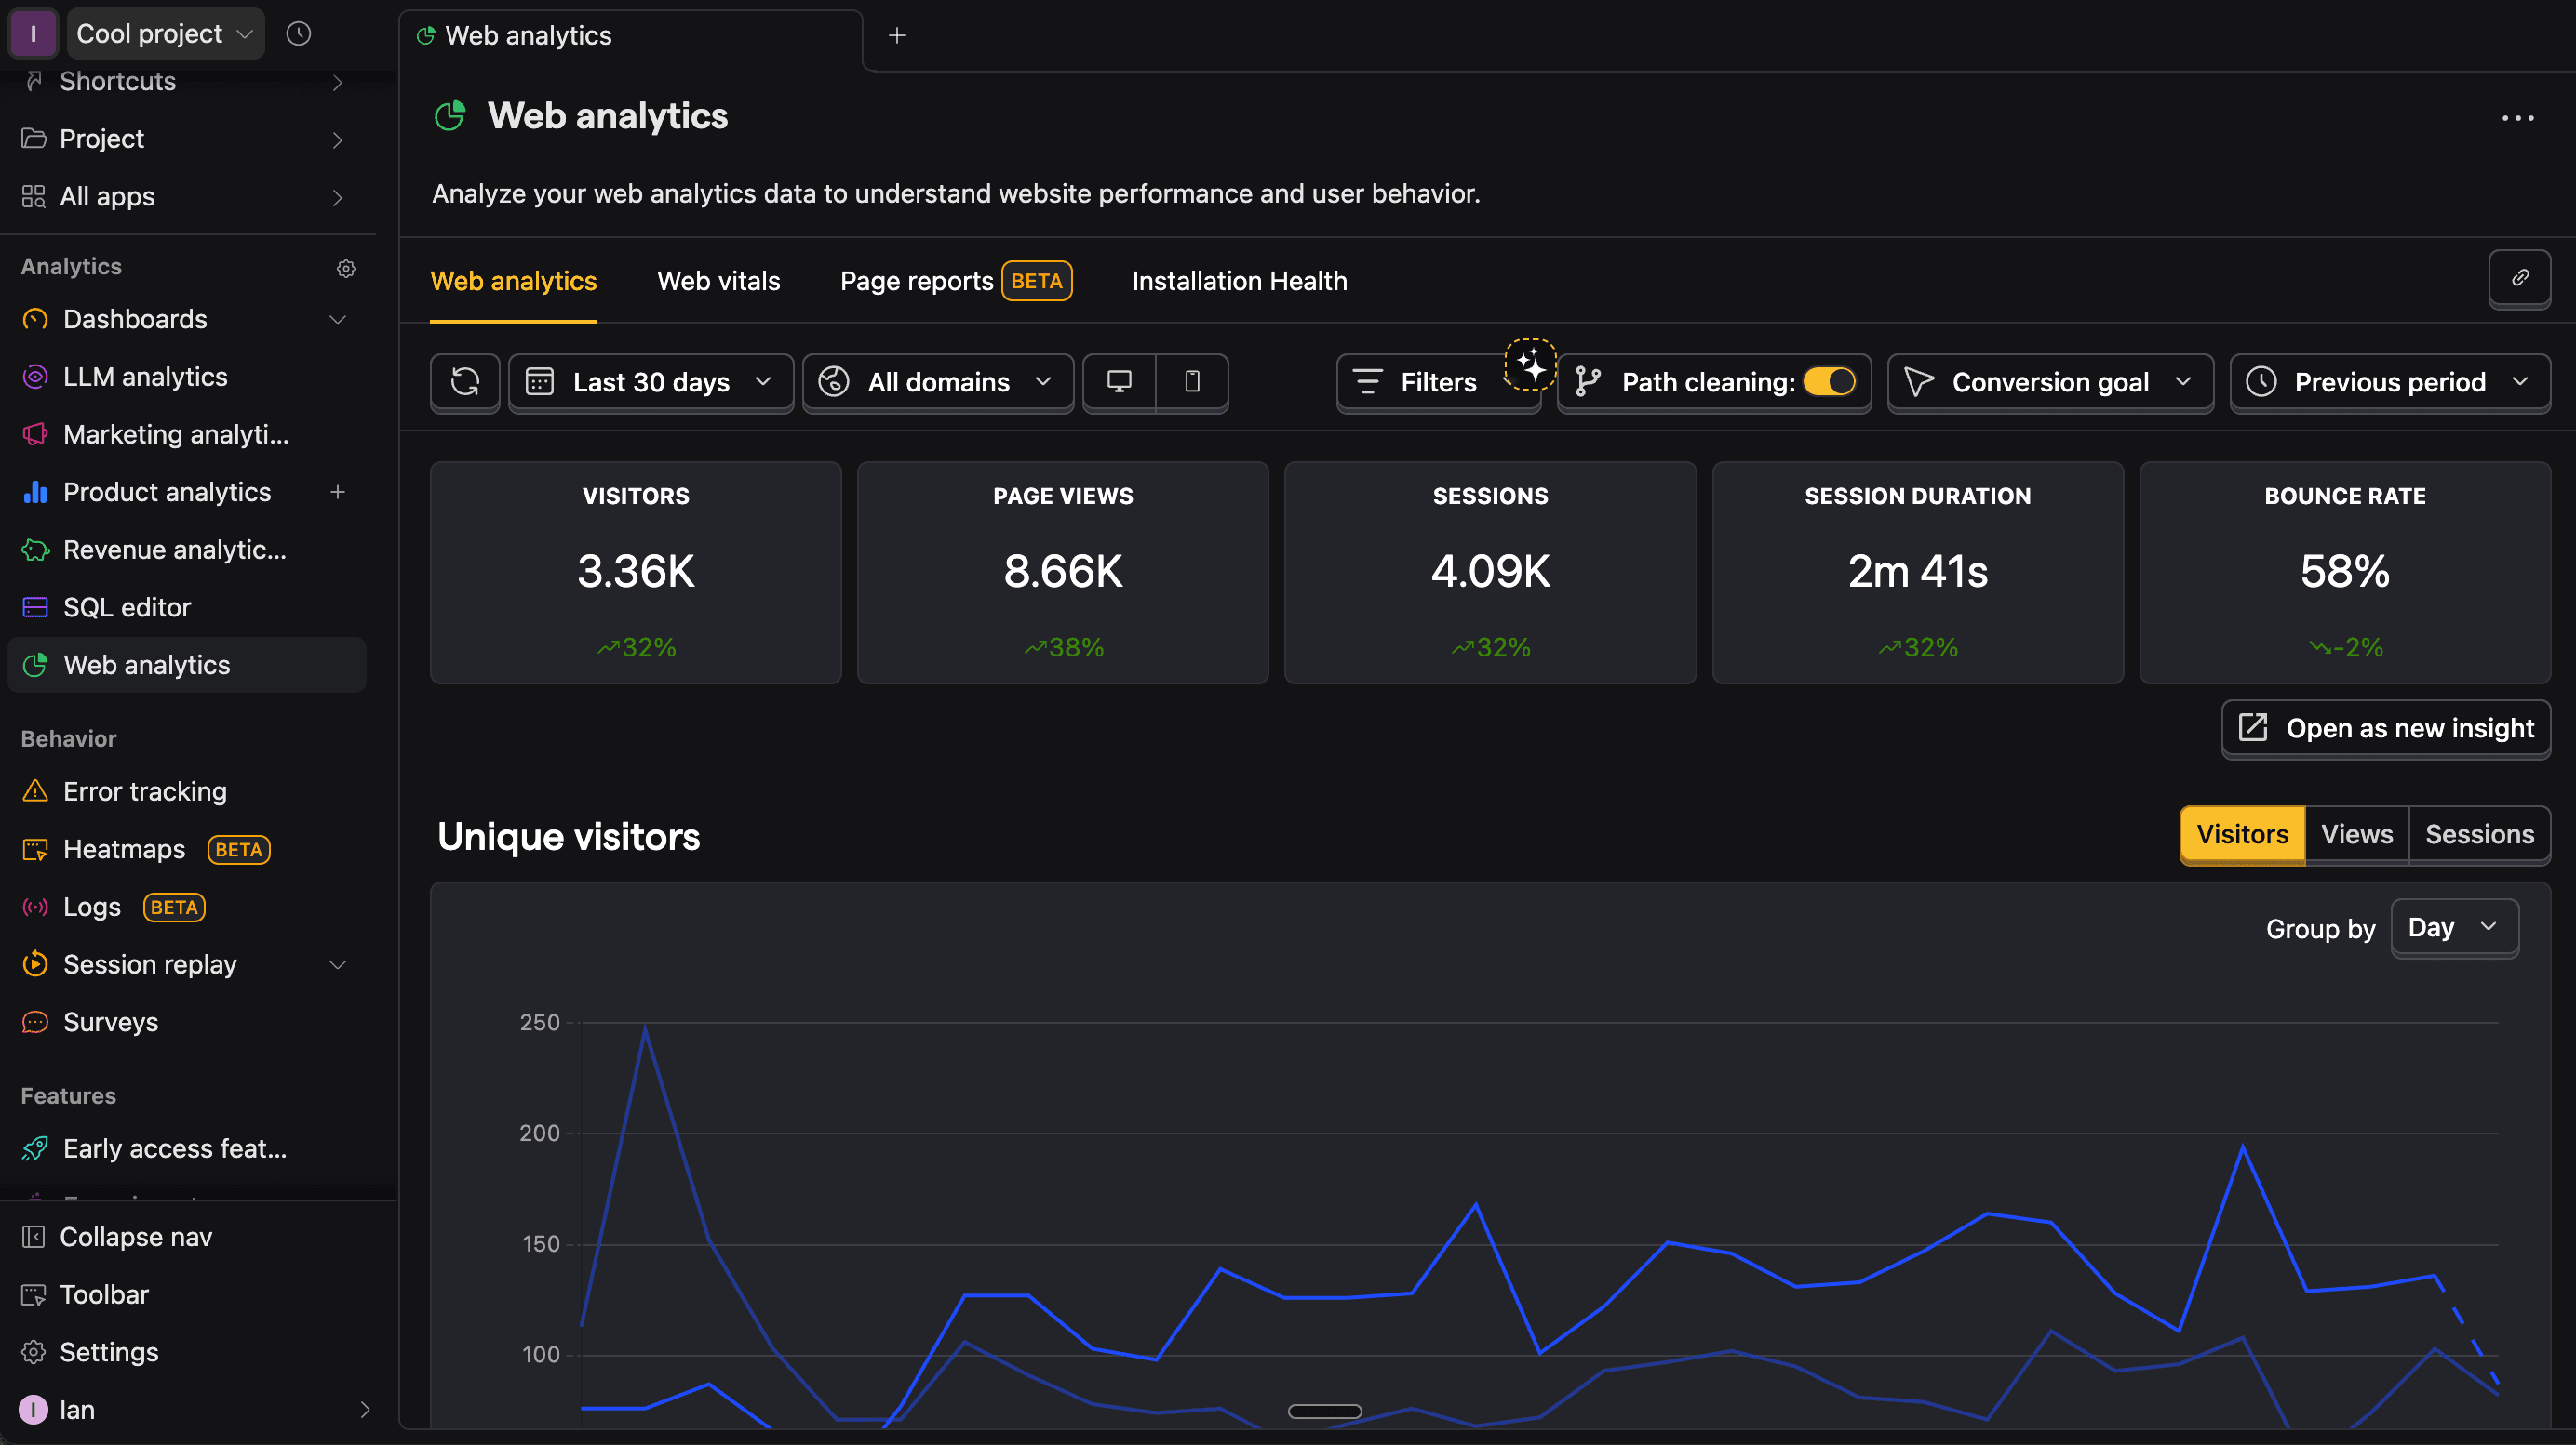Image resolution: width=2576 pixels, height=1445 pixels.
Task: Open the three-dots page options menu
Action: click(2517, 118)
